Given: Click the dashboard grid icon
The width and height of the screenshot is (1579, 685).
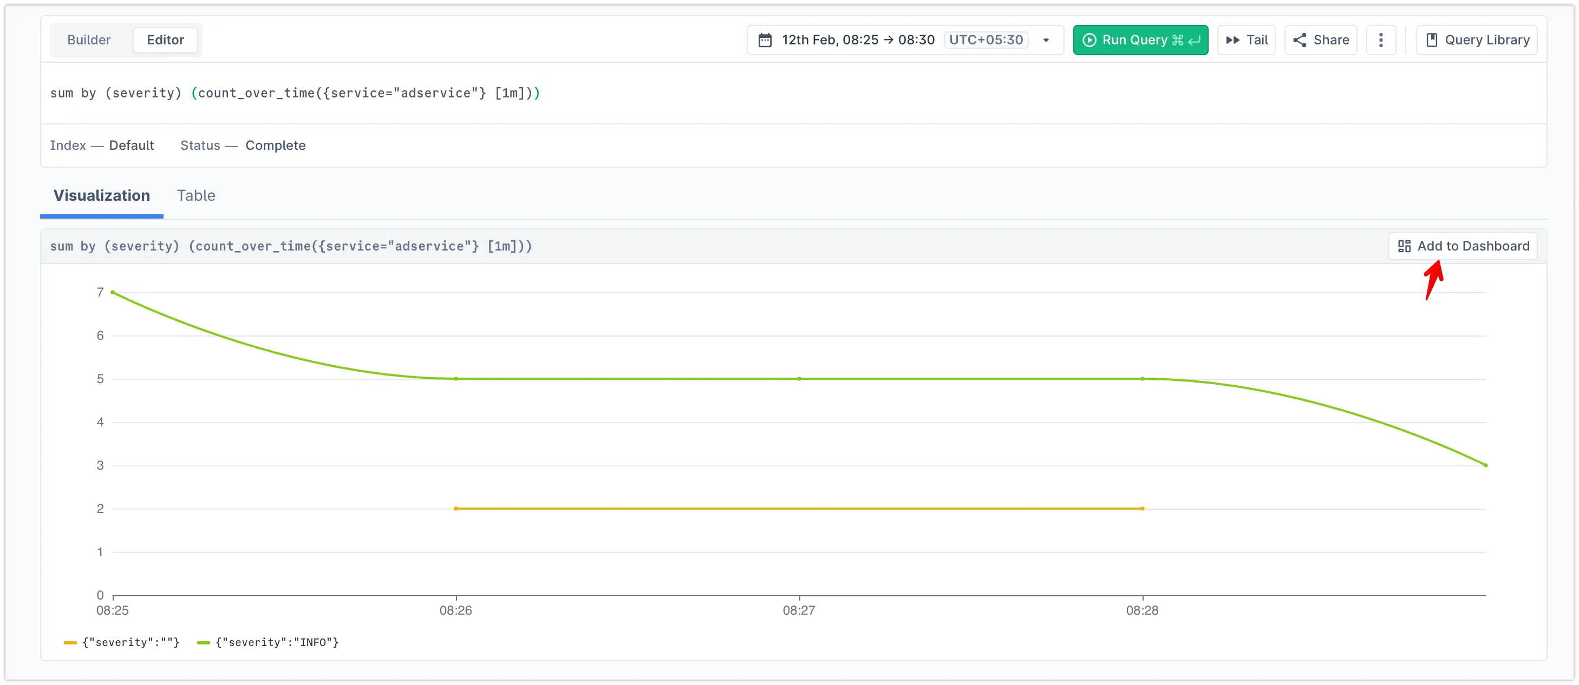Looking at the screenshot, I should 1404,246.
